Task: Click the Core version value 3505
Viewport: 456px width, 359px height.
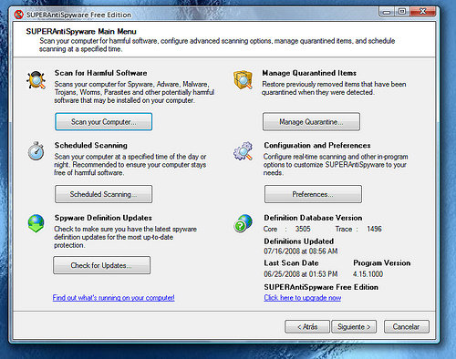Action: 303,229
